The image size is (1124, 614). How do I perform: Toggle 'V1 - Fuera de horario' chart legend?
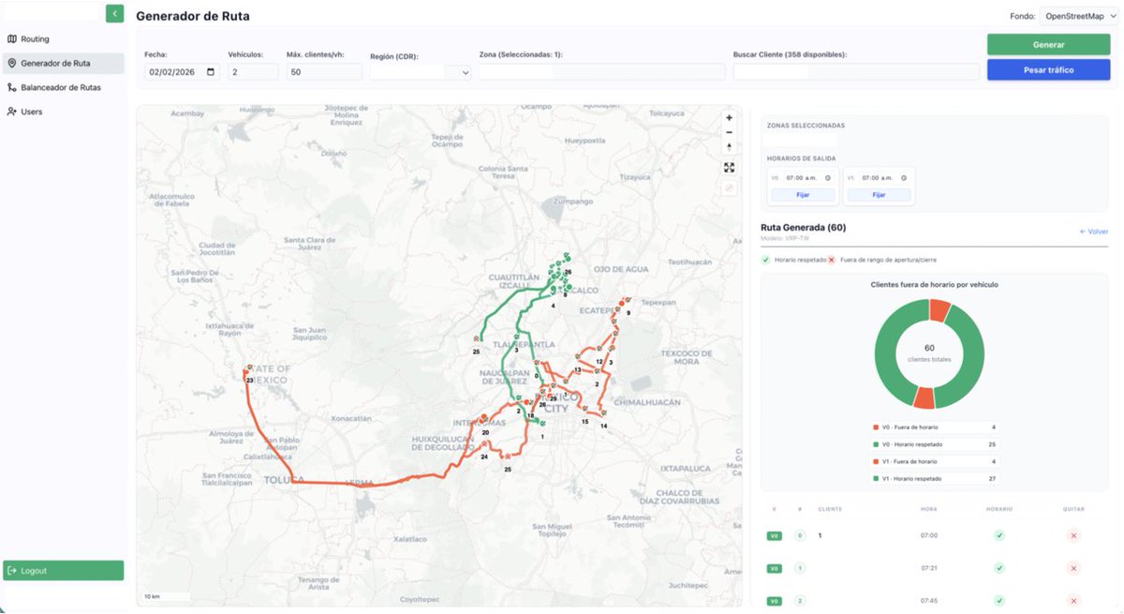(933, 461)
